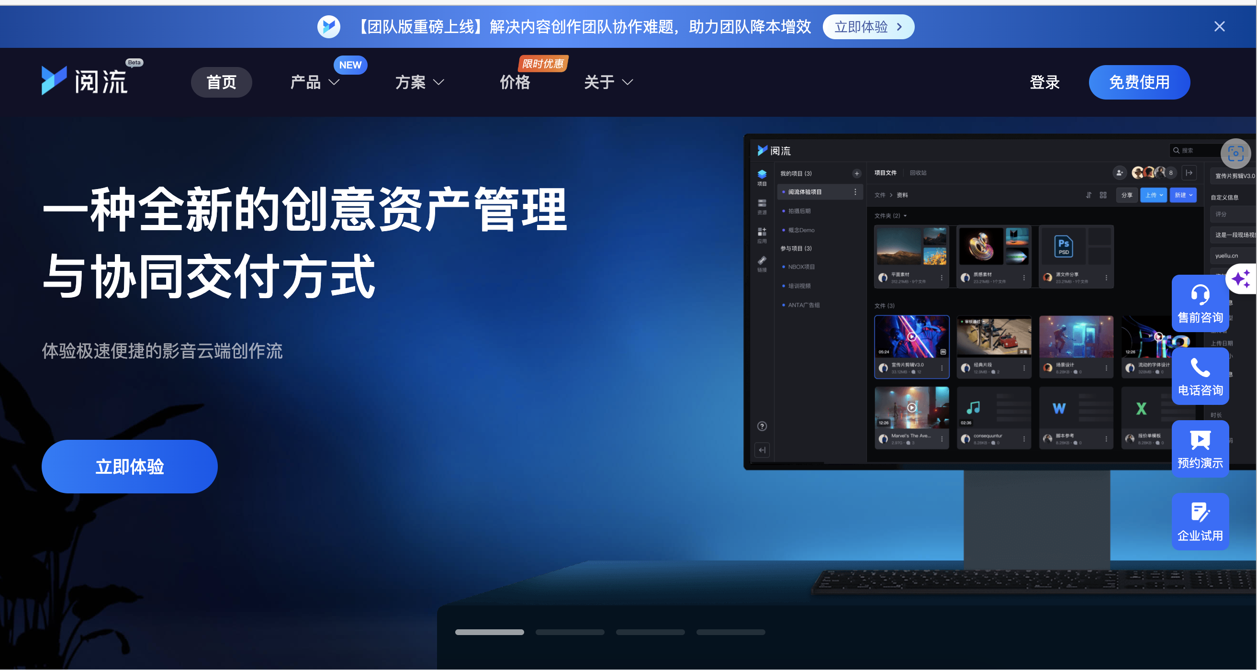
Task: Select the second carousel indicator bar
Action: (x=570, y=632)
